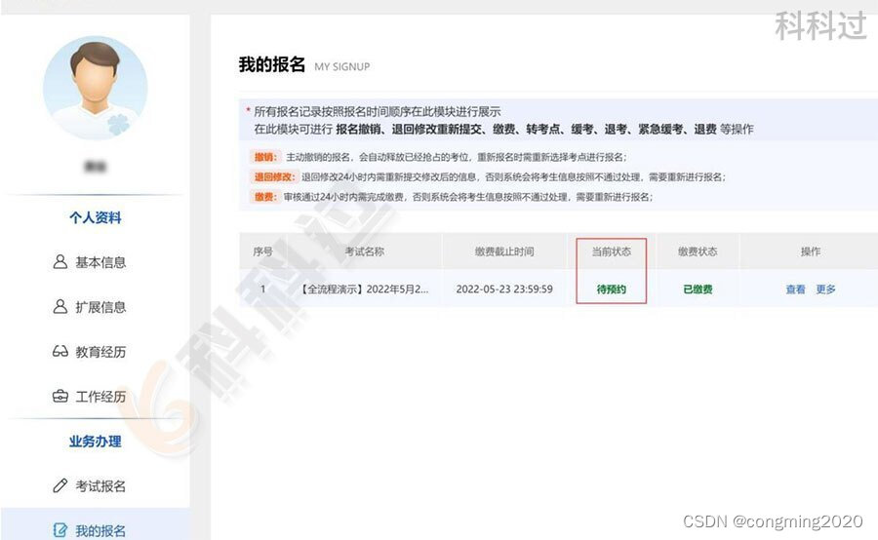
Task: Click the 基本信息 person icon
Action: coord(60,262)
